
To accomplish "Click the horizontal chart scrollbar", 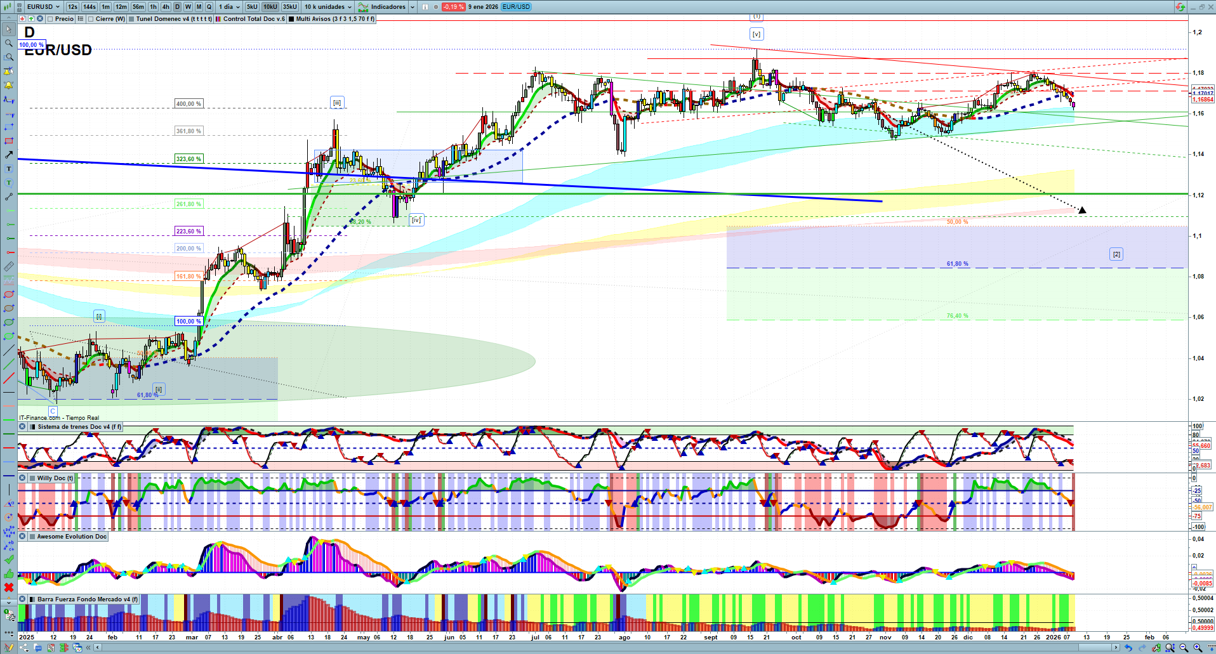I will pos(606,648).
